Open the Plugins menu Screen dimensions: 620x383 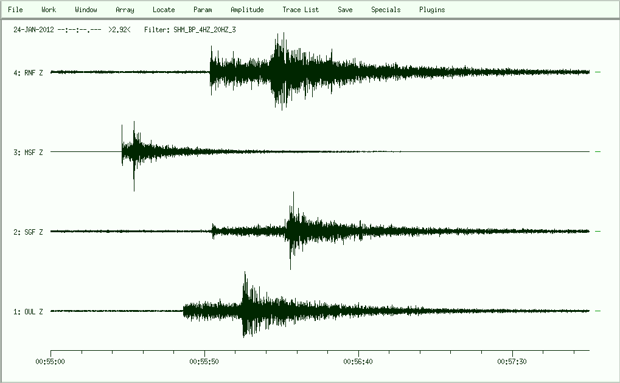click(x=432, y=10)
